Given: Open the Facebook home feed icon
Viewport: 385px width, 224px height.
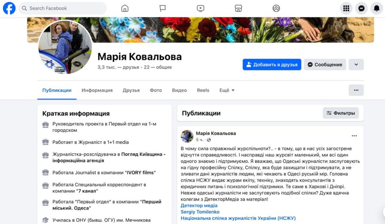Looking at the screenshot, I should click(x=125, y=8).
